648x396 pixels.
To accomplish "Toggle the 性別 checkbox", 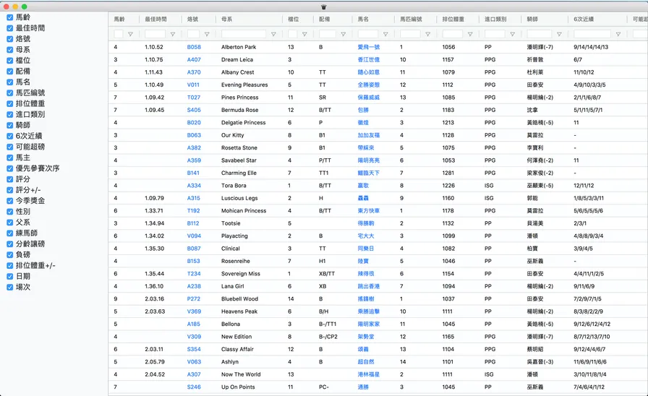I will 10,212.
